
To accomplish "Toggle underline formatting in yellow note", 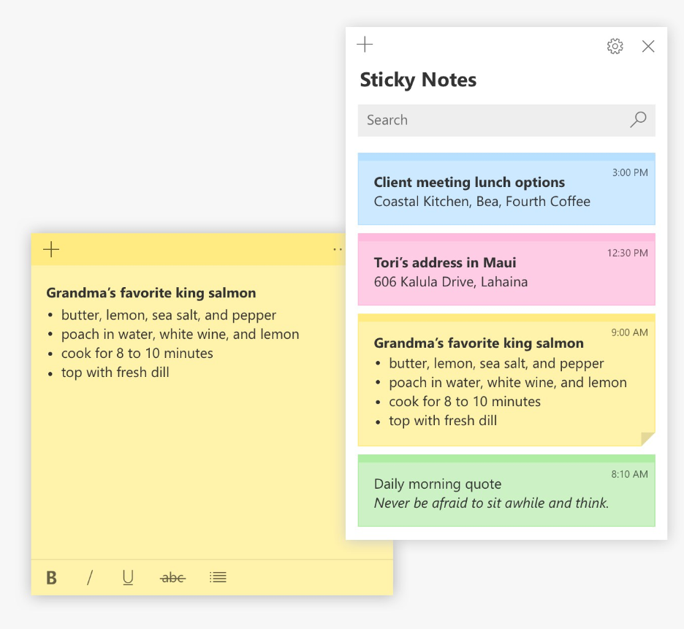I will (x=128, y=578).
